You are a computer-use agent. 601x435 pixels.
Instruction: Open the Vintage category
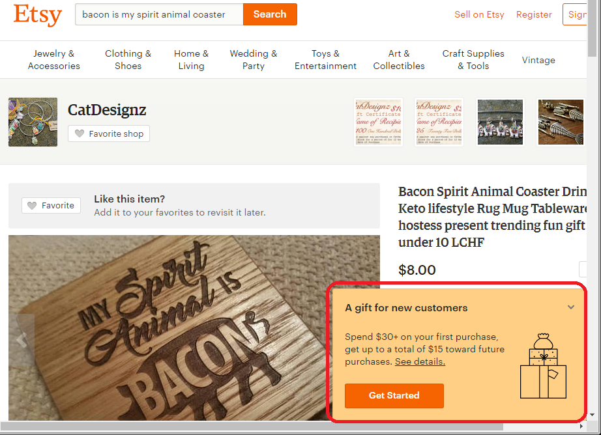(538, 60)
